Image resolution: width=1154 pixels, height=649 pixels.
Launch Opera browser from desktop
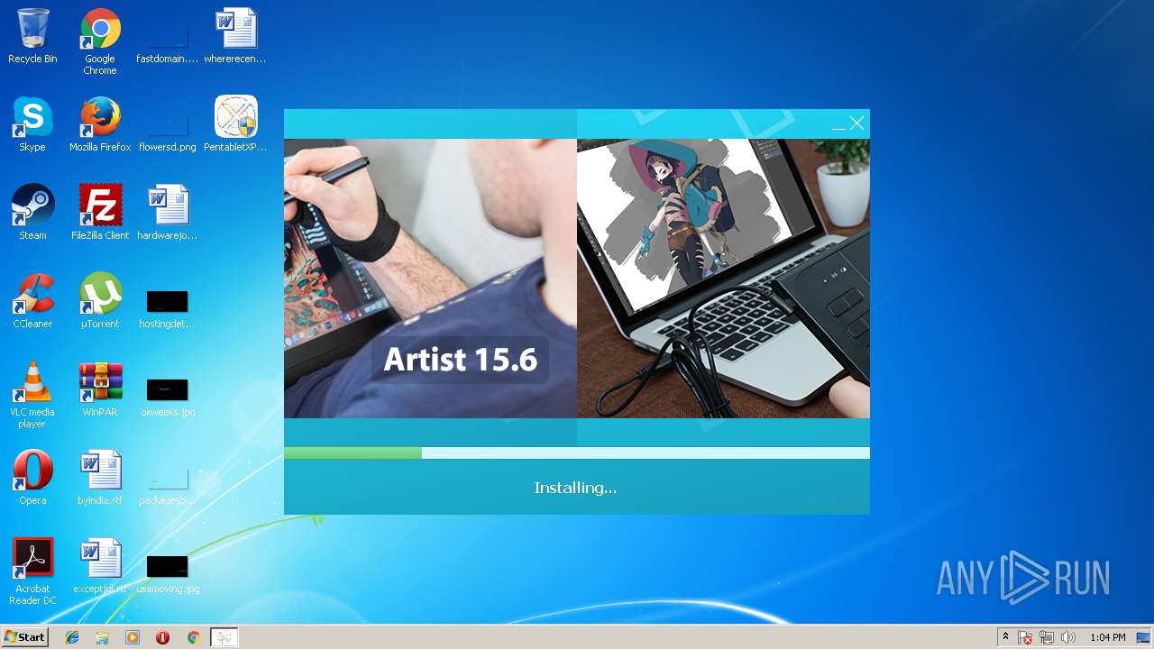pyautogui.click(x=32, y=478)
